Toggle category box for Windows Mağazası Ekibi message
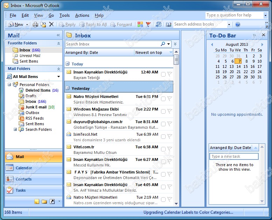This screenshot has width=272, height=220. pos(163,111)
